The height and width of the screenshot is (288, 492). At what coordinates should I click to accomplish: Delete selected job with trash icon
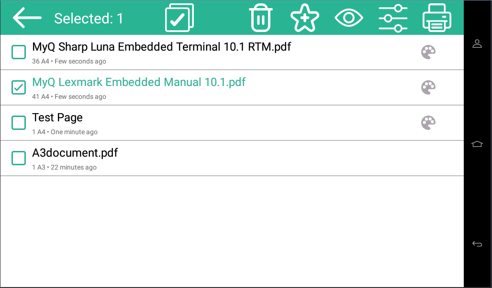pos(260,18)
